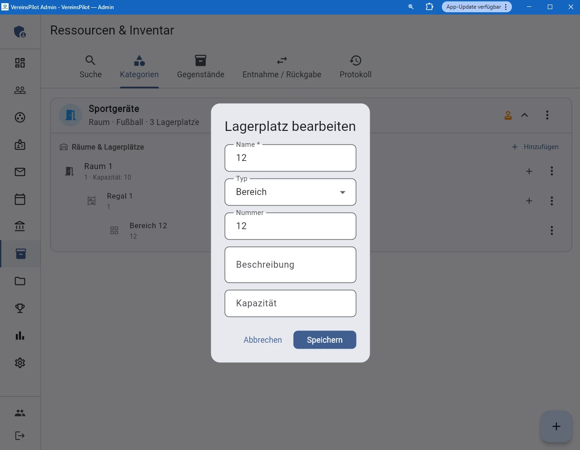
Task: Open the App-Update verfügbar menu
Action: pyautogui.click(x=476, y=7)
